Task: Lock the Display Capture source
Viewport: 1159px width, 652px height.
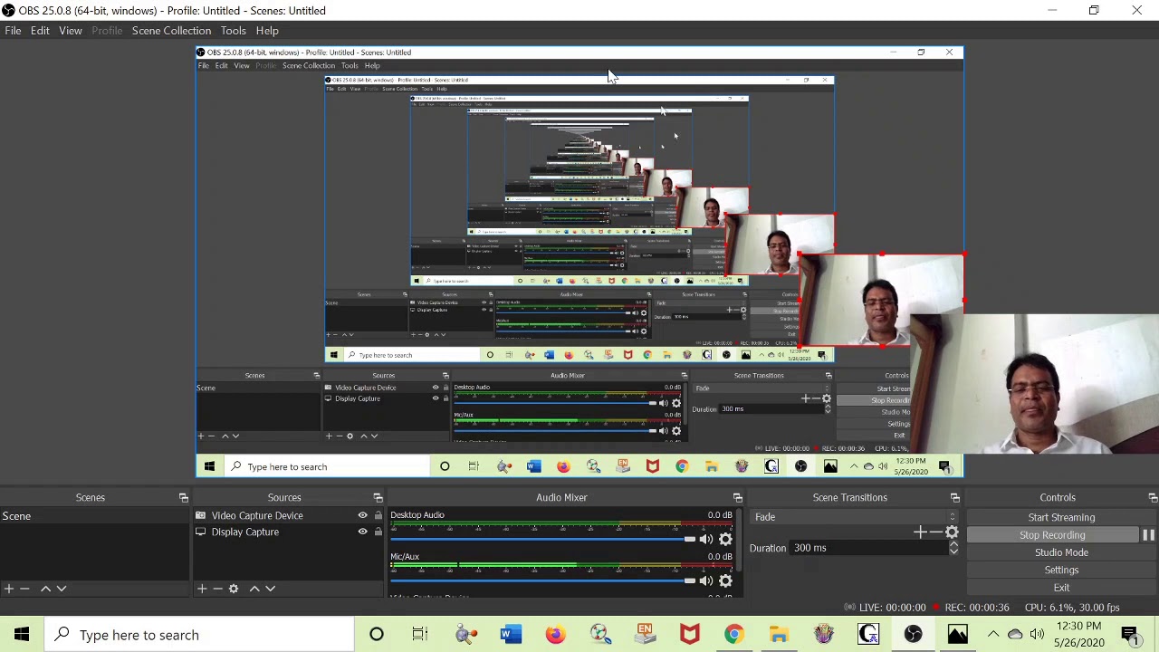Action: coord(378,532)
